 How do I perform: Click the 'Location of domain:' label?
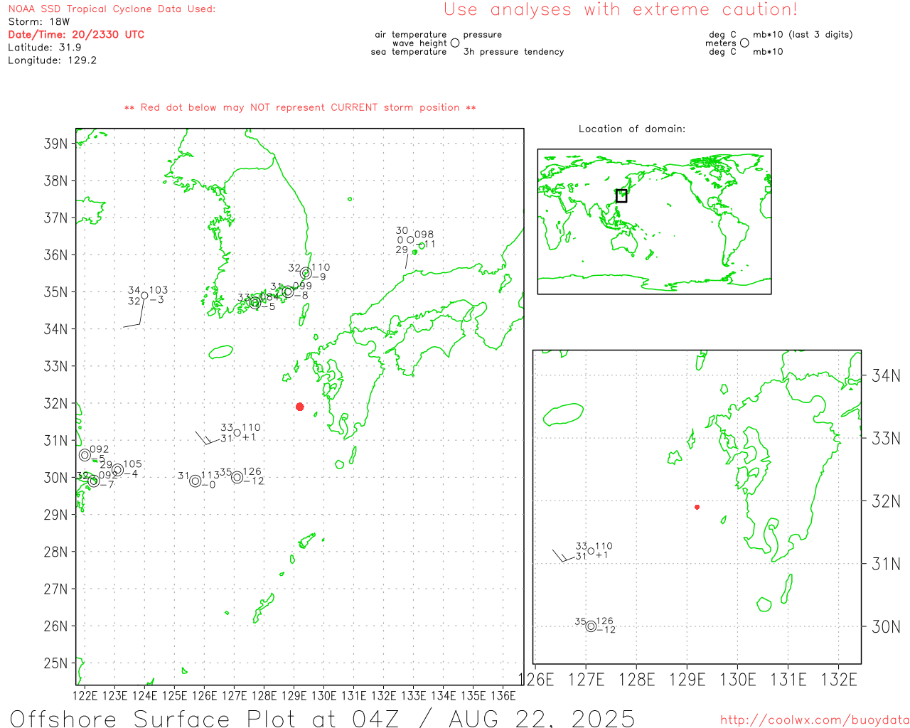pyautogui.click(x=632, y=129)
